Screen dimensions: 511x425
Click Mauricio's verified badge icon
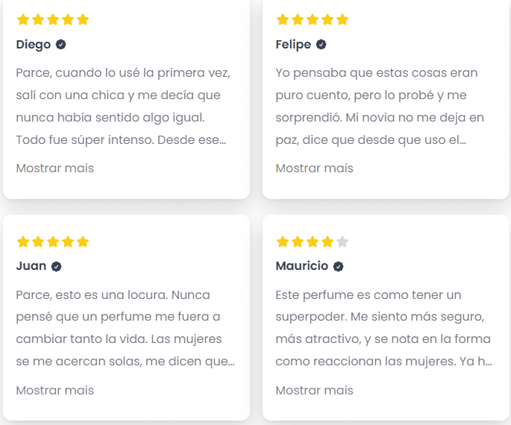click(x=339, y=266)
